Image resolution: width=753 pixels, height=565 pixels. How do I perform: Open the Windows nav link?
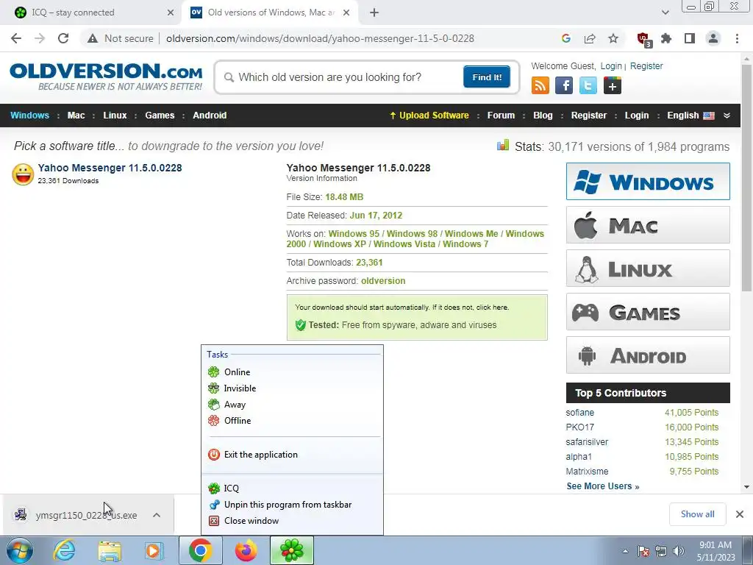[29, 116]
